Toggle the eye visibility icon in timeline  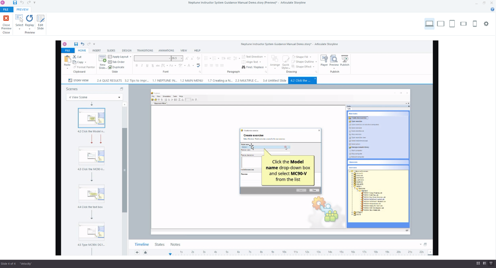(x=138, y=252)
